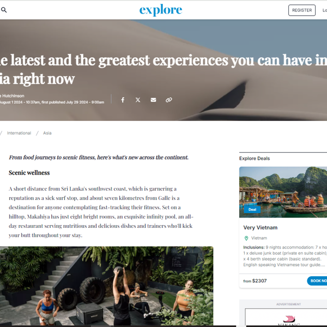Click the outdoor fitness workout photo
This screenshot has height=327, width=327.
coord(107,286)
